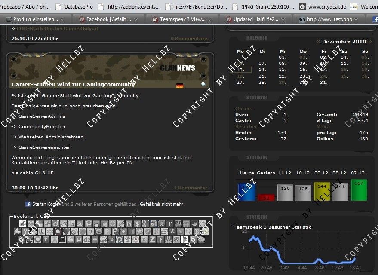Click the 'Teamspeak 3 Besucher-Statistik' chart title
Screen dimensions: 378x275
(272, 227)
